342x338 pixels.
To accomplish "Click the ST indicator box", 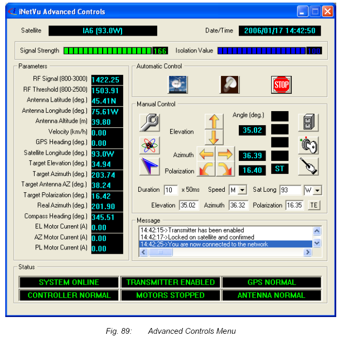I will point(280,169).
